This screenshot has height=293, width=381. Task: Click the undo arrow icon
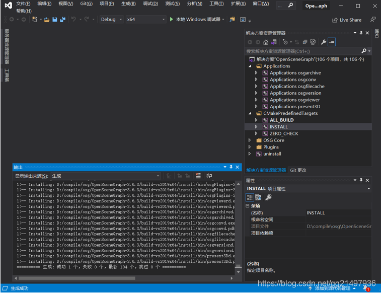(x=73, y=19)
